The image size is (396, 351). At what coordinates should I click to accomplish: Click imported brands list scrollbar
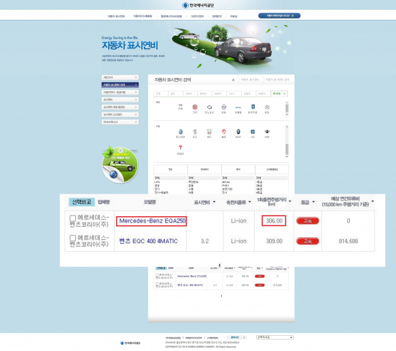287,141
